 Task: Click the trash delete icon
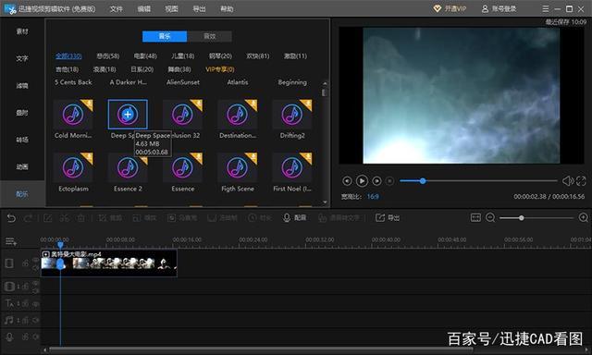click(80, 217)
